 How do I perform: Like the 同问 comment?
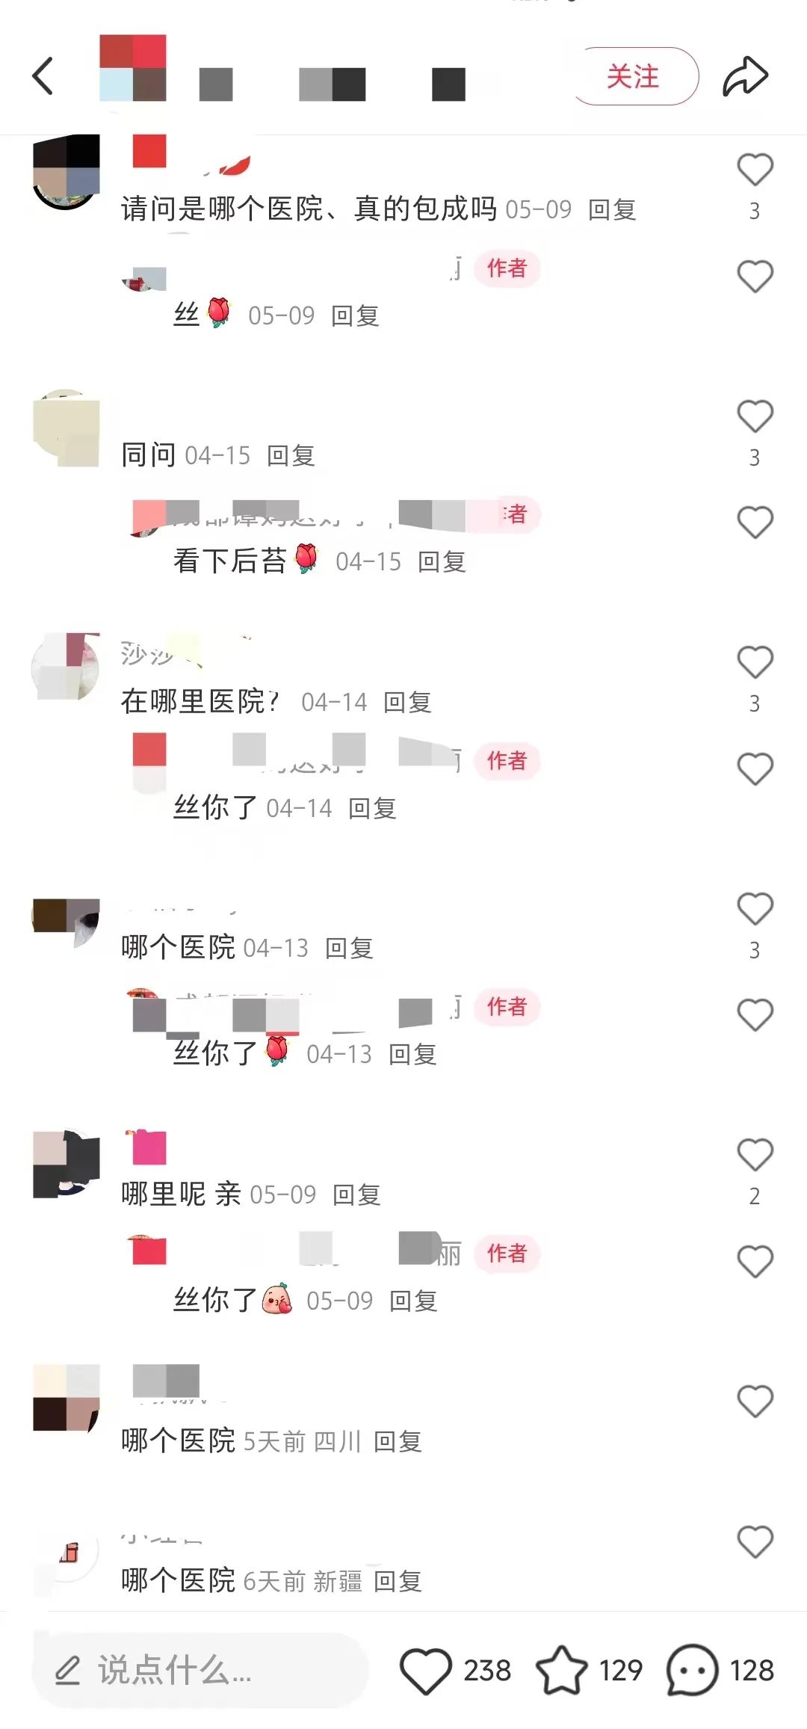tap(755, 416)
